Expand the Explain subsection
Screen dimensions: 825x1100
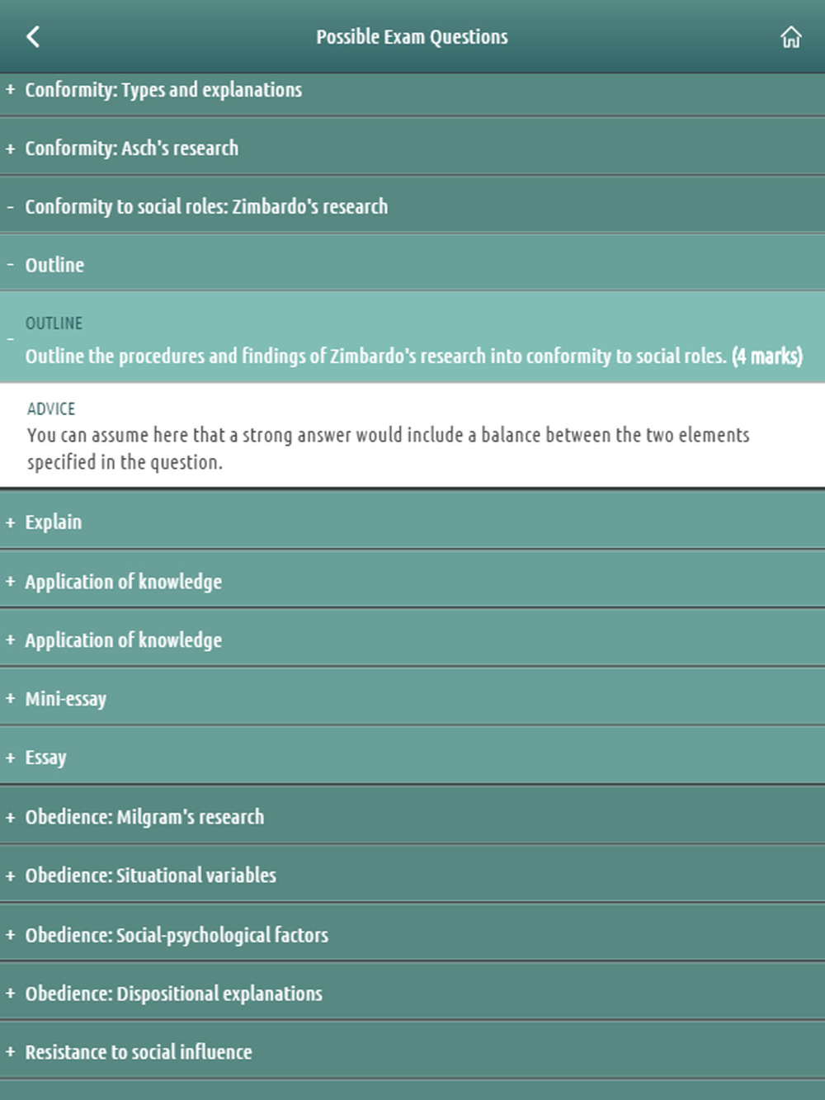click(x=412, y=522)
